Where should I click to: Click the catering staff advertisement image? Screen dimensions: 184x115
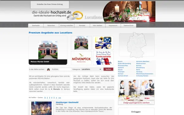pyautogui.click(x=136, y=90)
